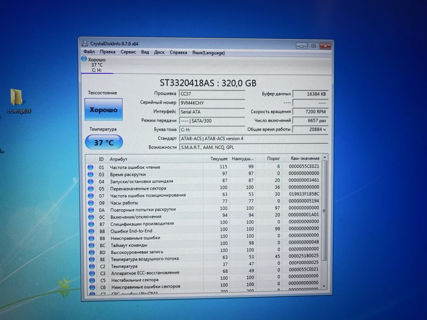The width and height of the screenshot is (427, 320).
Task: Click the Текущее column header
Action: 219,159
